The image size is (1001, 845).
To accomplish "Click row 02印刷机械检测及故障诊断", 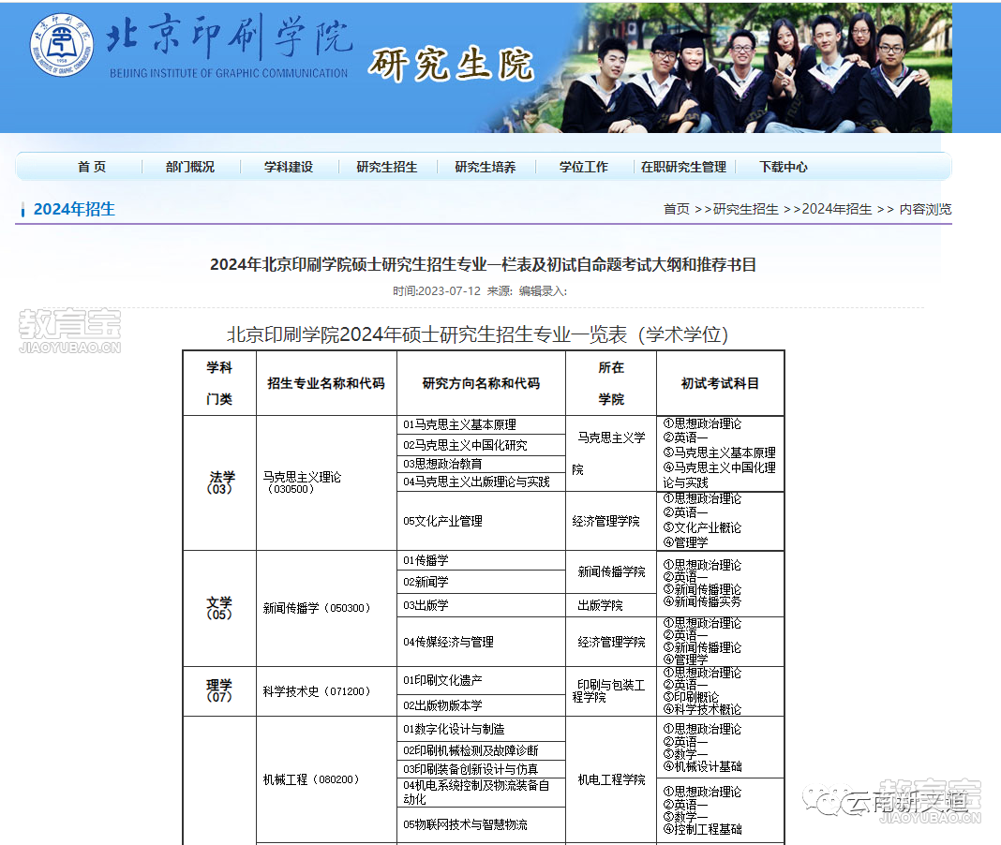I will 481,750.
